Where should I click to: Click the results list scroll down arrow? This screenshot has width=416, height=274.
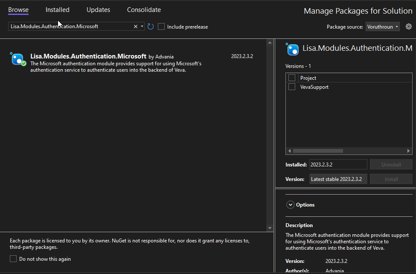coord(270,228)
